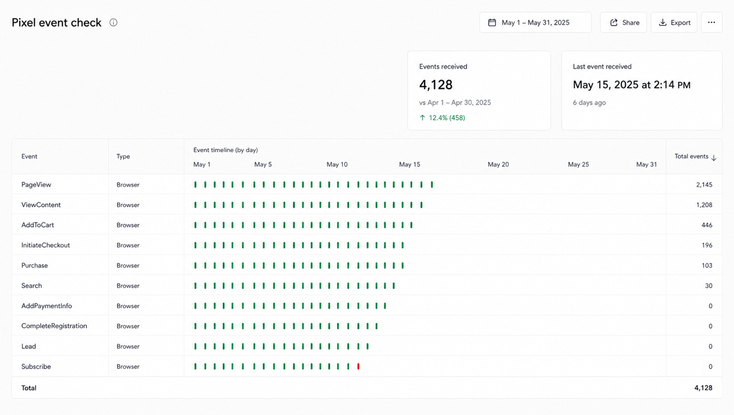The image size is (734, 415).
Task: Click the Events received summary card
Action: click(479, 91)
